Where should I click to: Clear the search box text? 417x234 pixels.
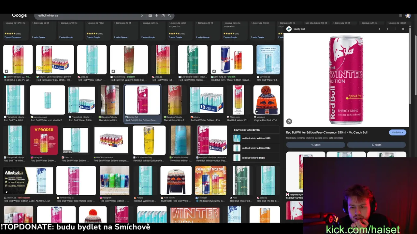click(x=142, y=16)
